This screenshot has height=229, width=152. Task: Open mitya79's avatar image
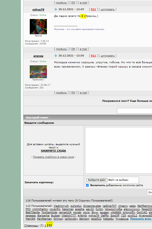[38, 27]
